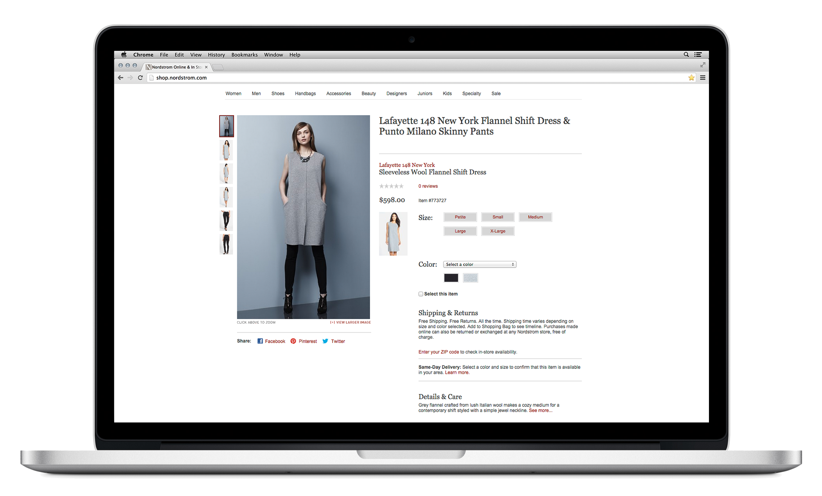Select the second dress thumbnail
The image size is (822, 496).
tap(226, 150)
